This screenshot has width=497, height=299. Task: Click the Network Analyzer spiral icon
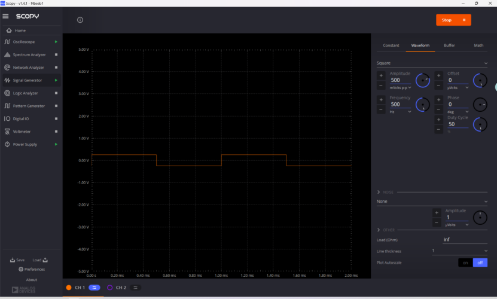pos(7,68)
